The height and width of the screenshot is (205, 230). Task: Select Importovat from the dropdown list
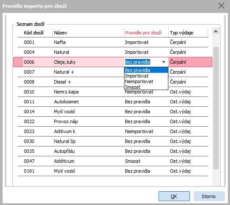[x=146, y=76]
